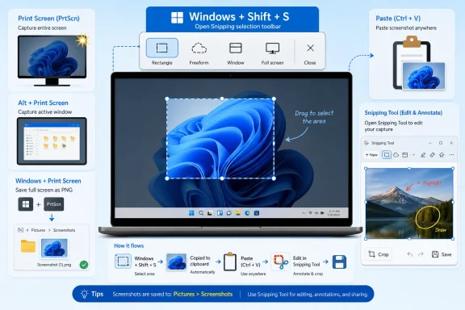This screenshot has width=465, height=310.
Task: Click the monitor image under Print Screen
Action: (52, 61)
